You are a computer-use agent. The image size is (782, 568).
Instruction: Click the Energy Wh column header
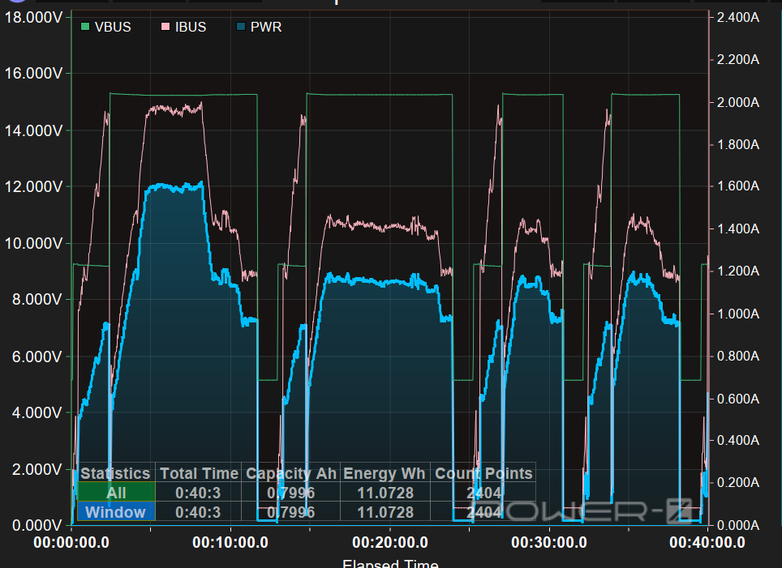[385, 473]
